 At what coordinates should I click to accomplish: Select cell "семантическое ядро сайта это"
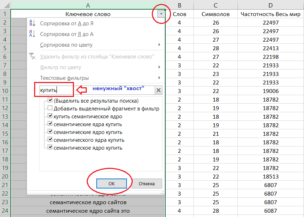(88, 211)
